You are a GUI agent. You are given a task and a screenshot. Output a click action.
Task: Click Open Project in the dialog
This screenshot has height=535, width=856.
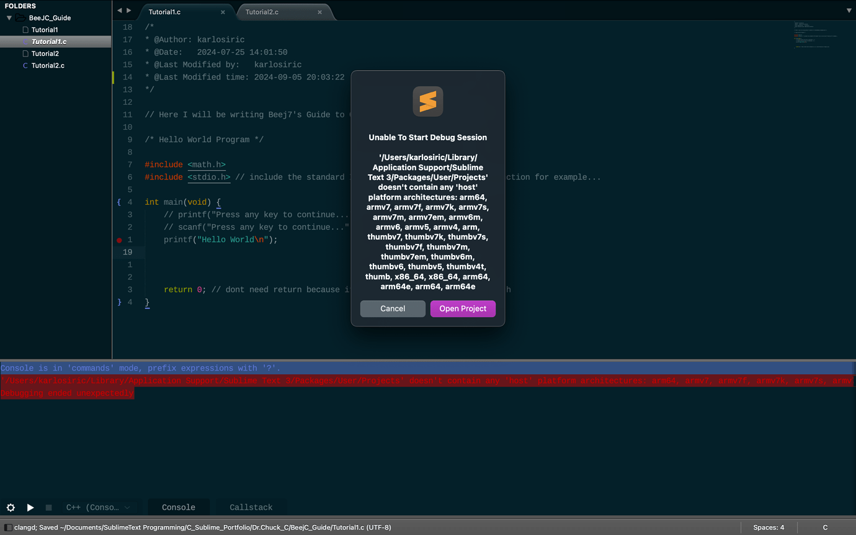coord(463,308)
